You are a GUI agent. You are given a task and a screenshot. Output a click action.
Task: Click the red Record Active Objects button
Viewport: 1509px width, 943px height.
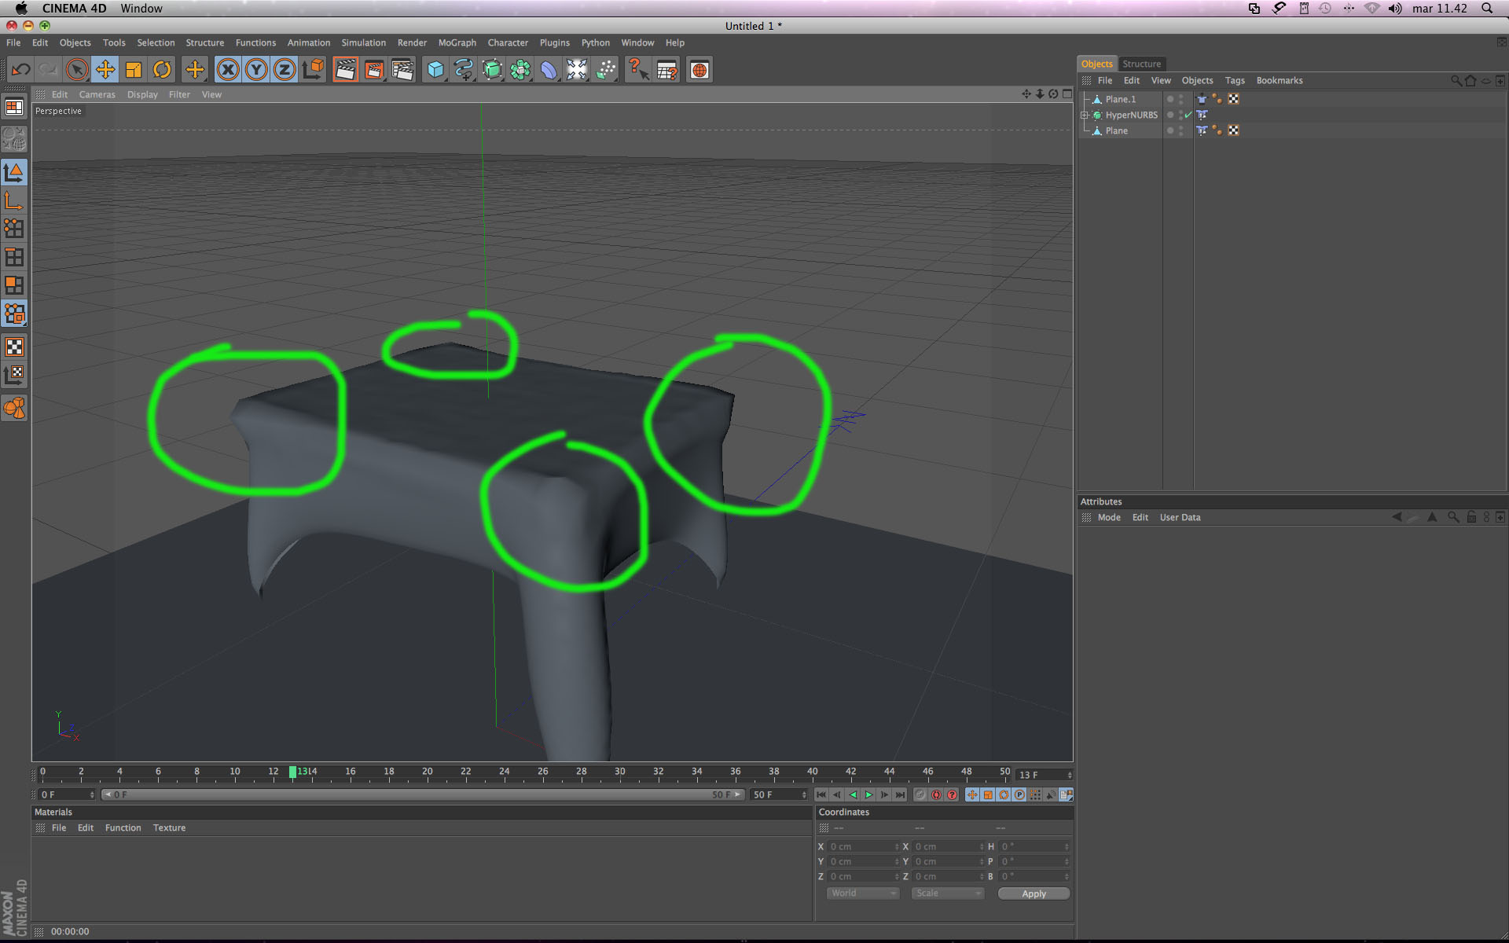(936, 794)
